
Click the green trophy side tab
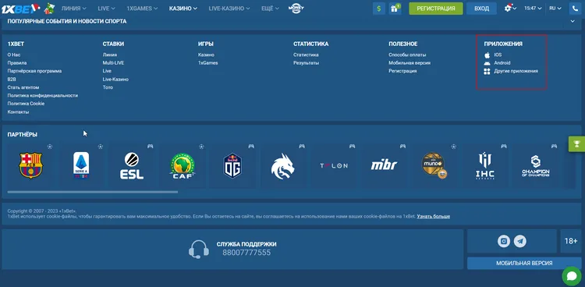coord(576,144)
